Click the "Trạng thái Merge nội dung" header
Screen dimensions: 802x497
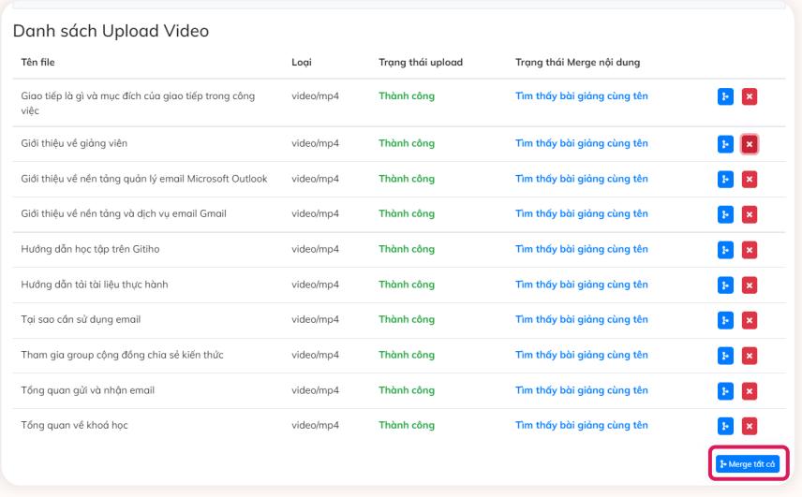[577, 63]
